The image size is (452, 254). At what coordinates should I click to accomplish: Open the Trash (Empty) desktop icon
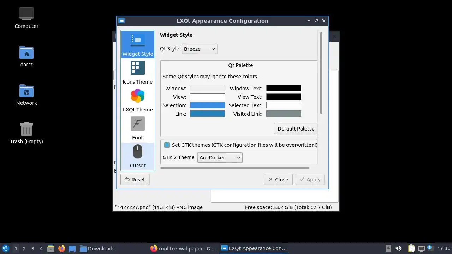[x=26, y=133]
